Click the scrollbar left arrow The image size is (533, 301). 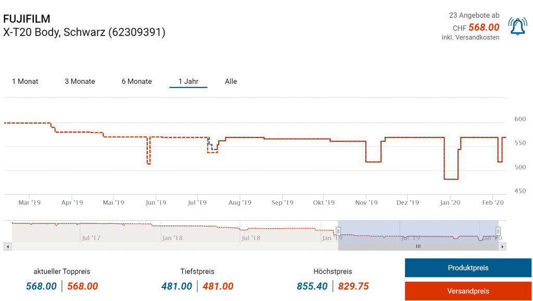point(7,246)
